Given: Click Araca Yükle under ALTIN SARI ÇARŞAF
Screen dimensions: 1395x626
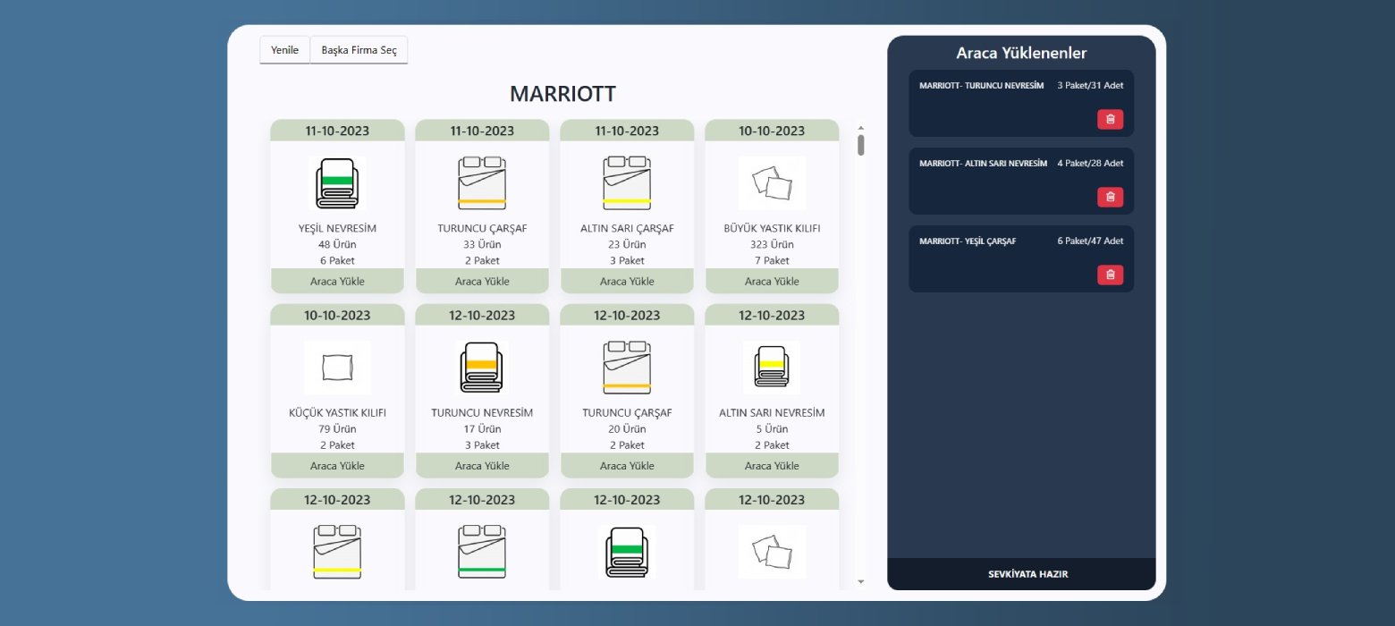Looking at the screenshot, I should (x=627, y=282).
